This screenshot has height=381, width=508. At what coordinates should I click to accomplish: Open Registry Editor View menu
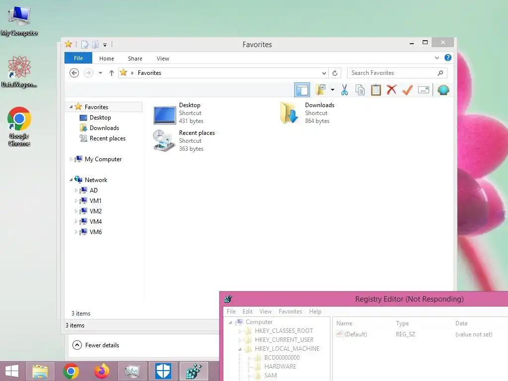[266, 312]
